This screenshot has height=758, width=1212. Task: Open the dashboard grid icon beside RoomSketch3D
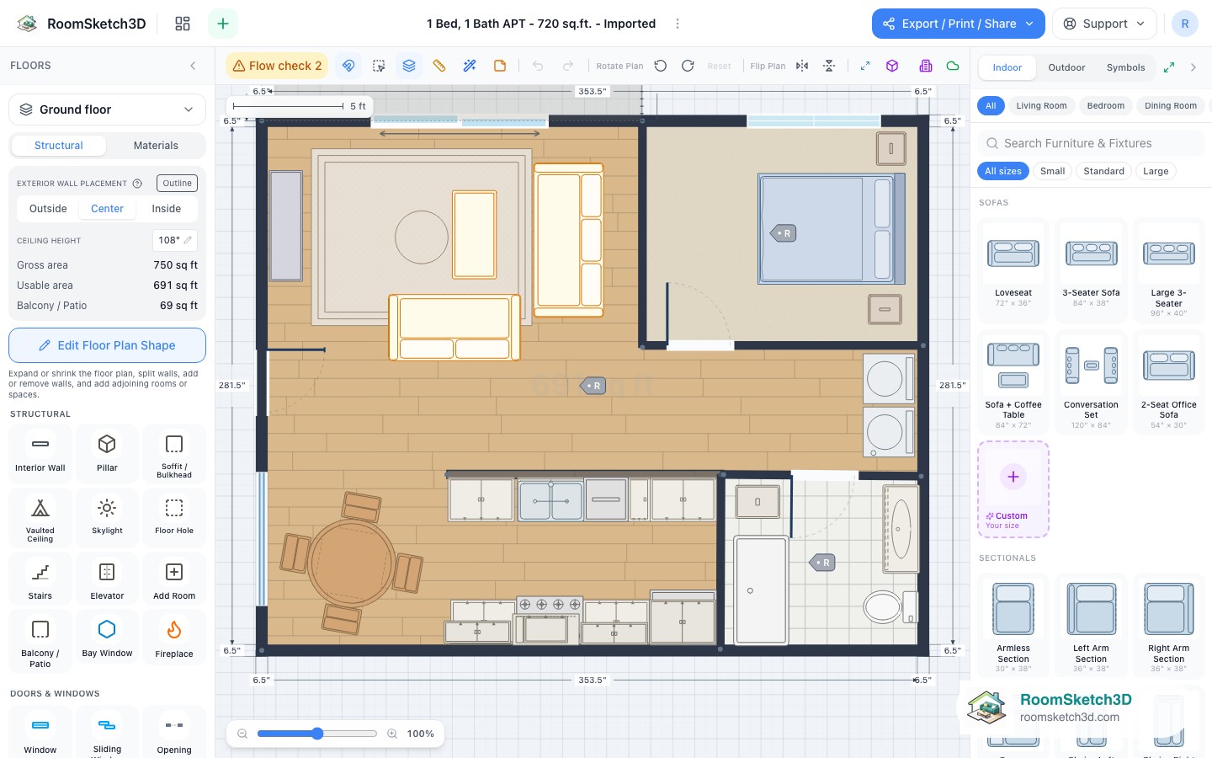coord(183,24)
